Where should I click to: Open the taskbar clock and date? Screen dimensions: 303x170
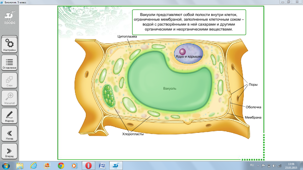click(291, 165)
